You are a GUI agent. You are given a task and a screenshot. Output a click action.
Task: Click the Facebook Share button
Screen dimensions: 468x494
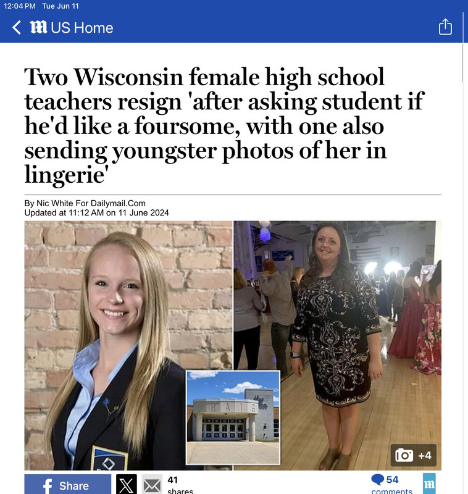pyautogui.click(x=68, y=484)
